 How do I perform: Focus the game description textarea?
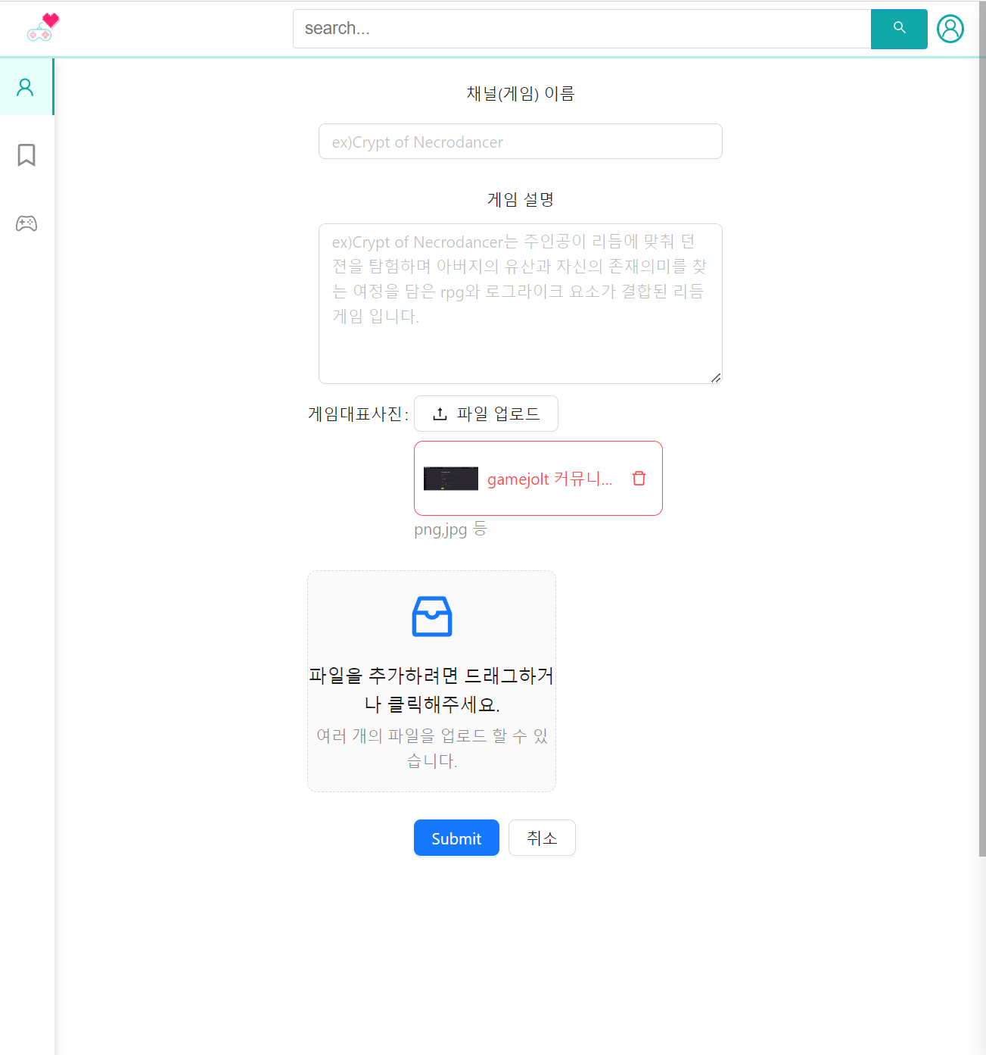[x=521, y=304]
